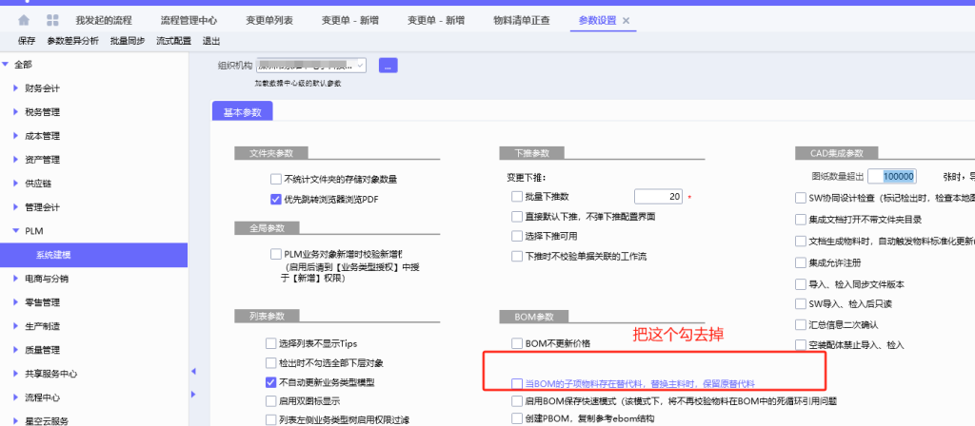Toggle 创建PBOM，复制参考ebom结构 checkbox
Screen dimensions: 975x426
click(517, 418)
